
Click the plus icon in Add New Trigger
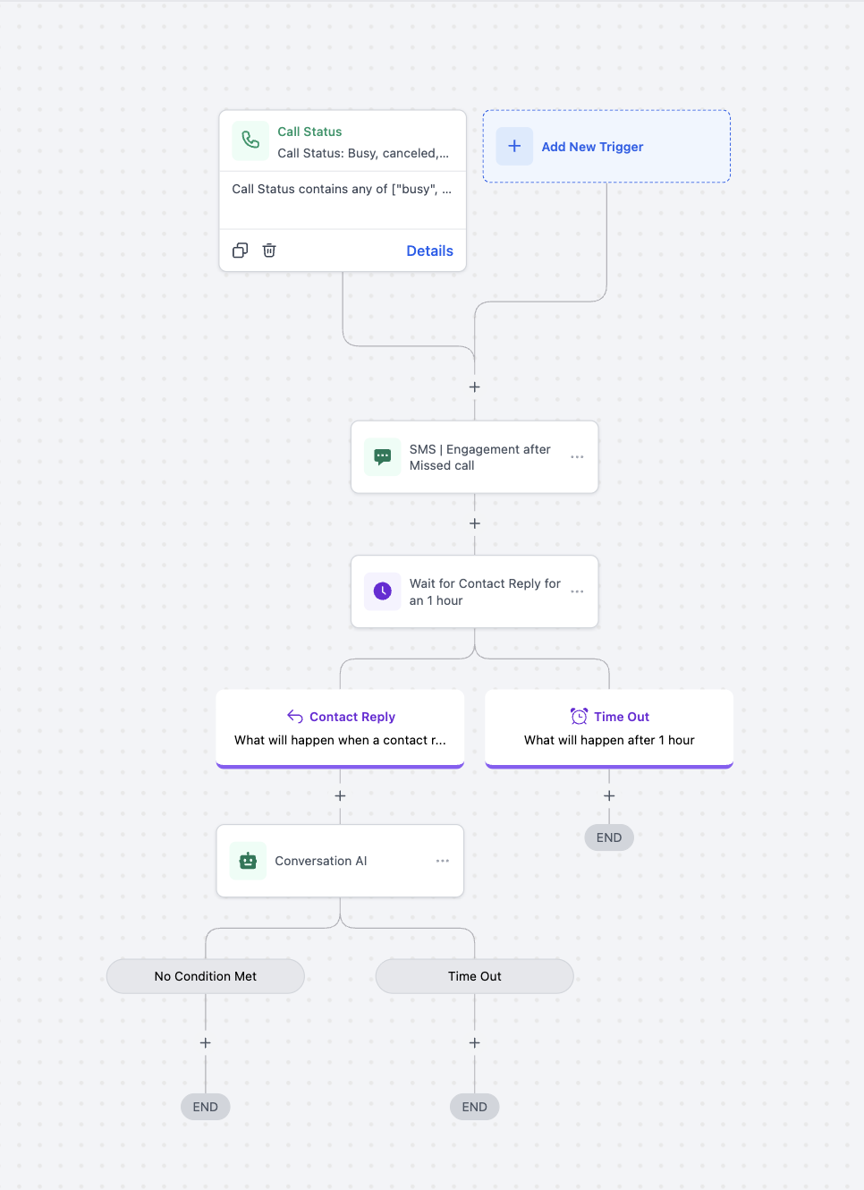[x=514, y=146]
